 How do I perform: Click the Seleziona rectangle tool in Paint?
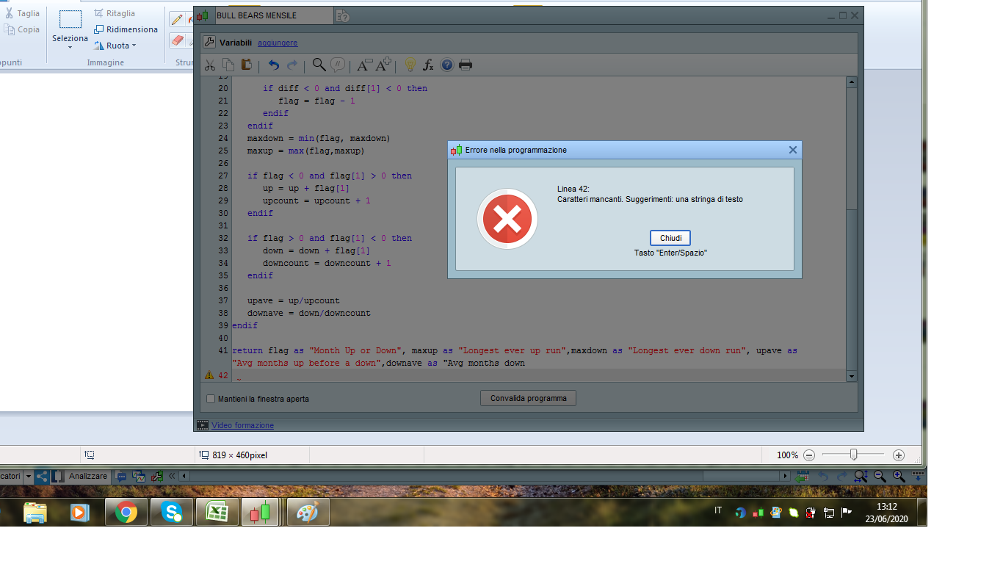[x=70, y=20]
